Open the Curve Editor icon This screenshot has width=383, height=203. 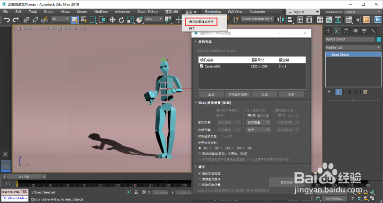(x=329, y=20)
